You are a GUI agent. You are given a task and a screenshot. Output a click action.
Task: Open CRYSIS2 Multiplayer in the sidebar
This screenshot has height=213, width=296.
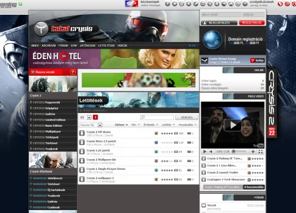click(47, 131)
